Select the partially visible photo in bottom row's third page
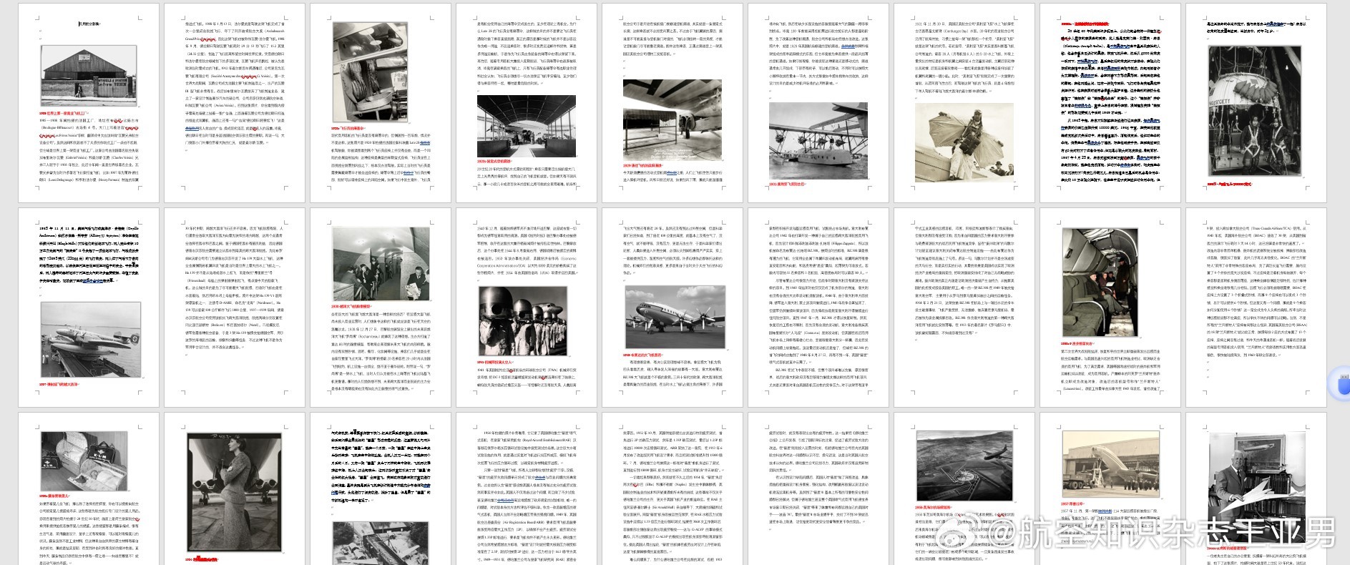Image resolution: width=1350 pixels, height=565 pixels. click(x=379, y=543)
